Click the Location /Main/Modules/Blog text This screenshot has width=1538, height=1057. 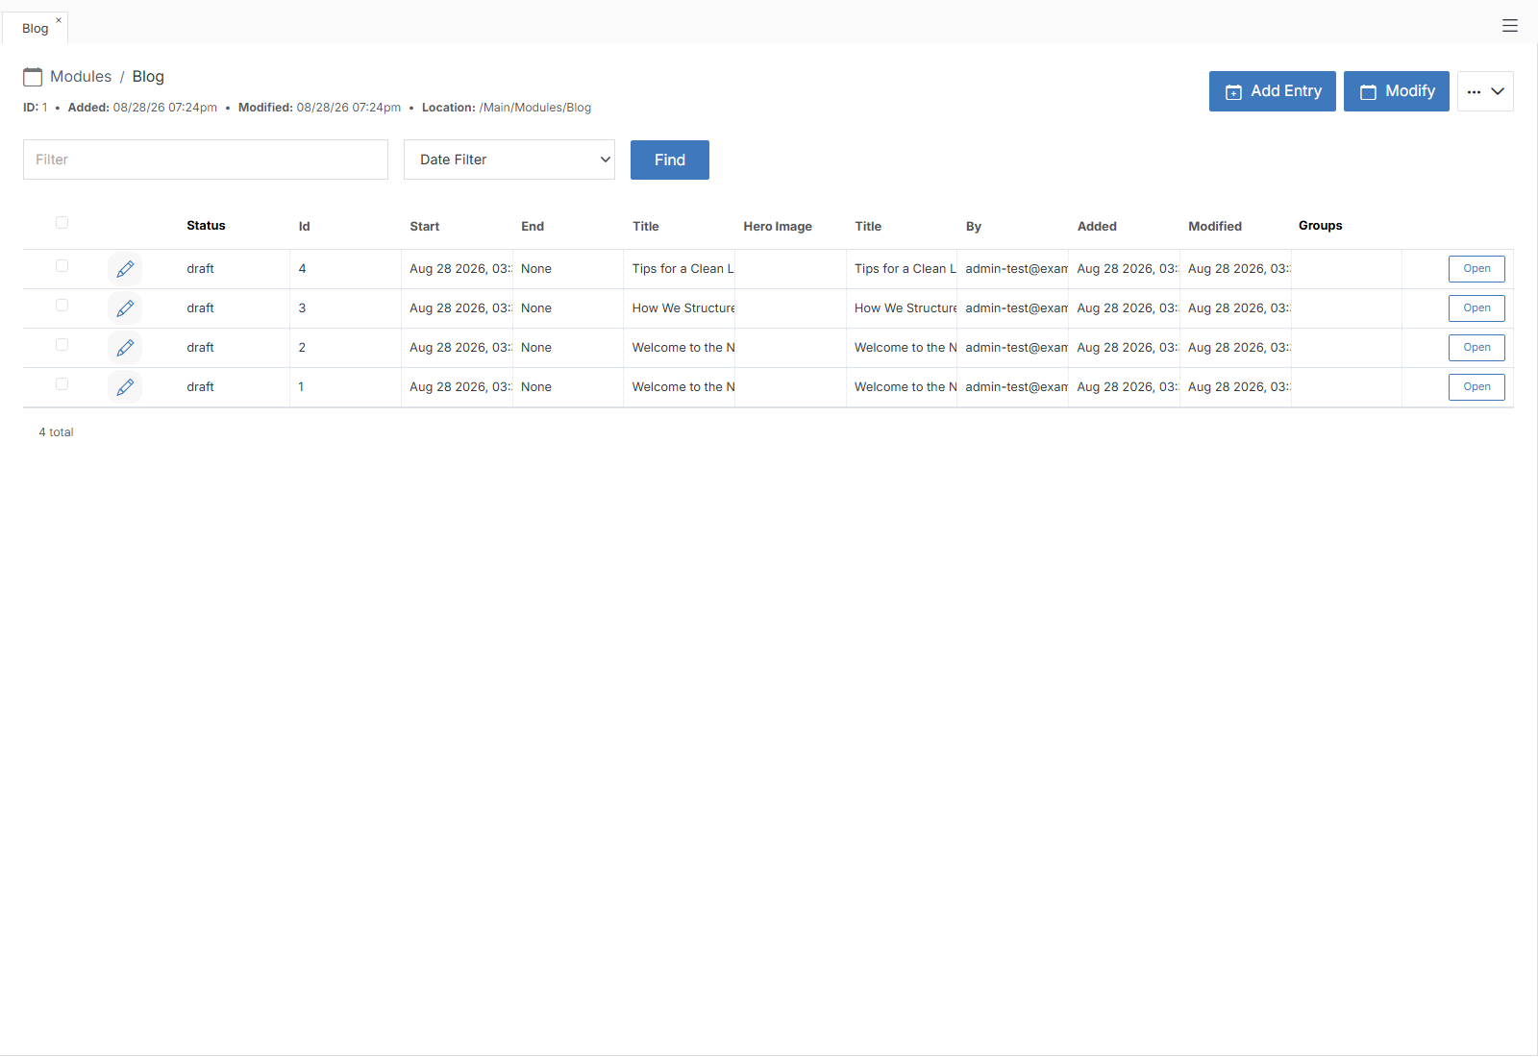pos(507,108)
